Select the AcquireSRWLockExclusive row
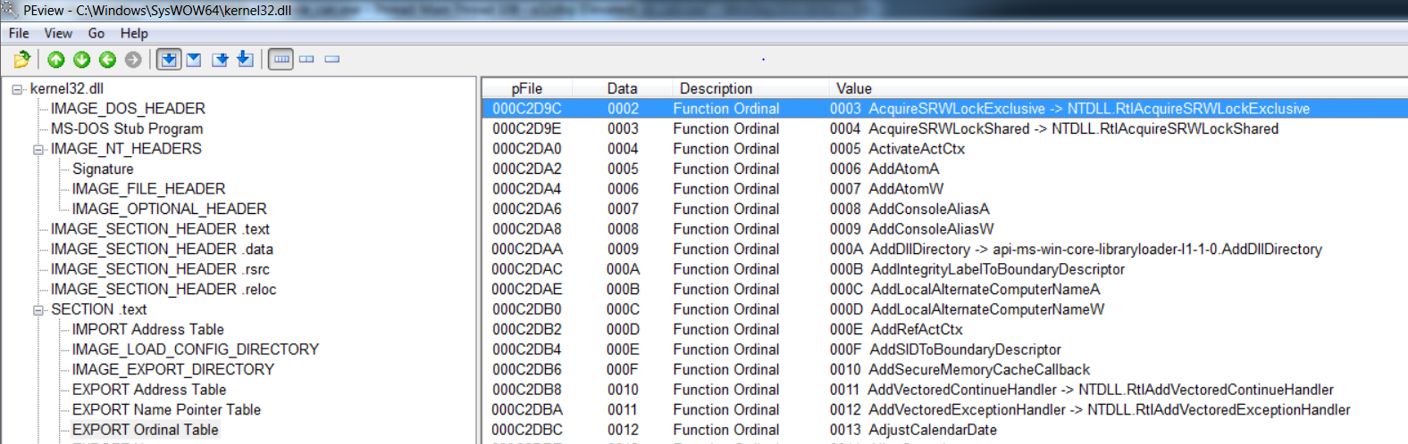Screen dimensions: 1408x444 coord(945,108)
